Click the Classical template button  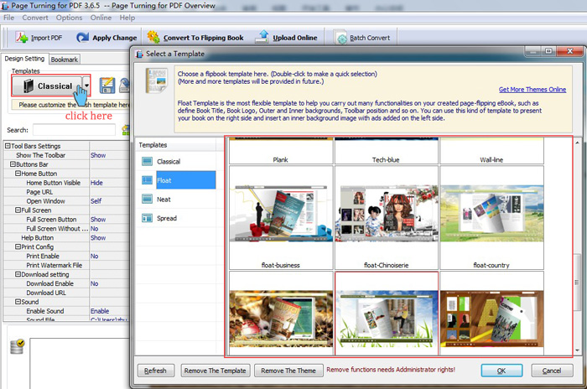tap(47, 86)
